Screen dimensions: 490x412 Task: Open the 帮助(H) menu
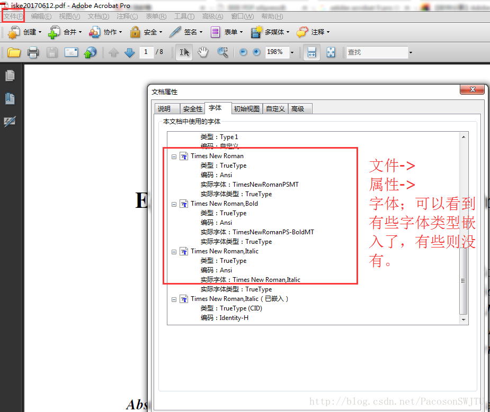tap(272, 16)
